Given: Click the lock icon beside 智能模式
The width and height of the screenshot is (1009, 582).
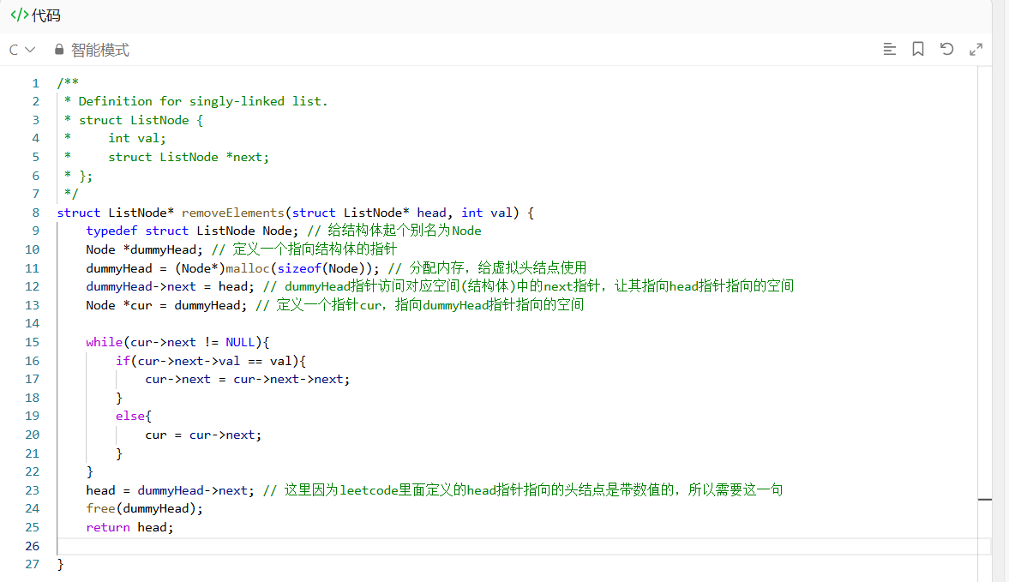Looking at the screenshot, I should coord(59,50).
